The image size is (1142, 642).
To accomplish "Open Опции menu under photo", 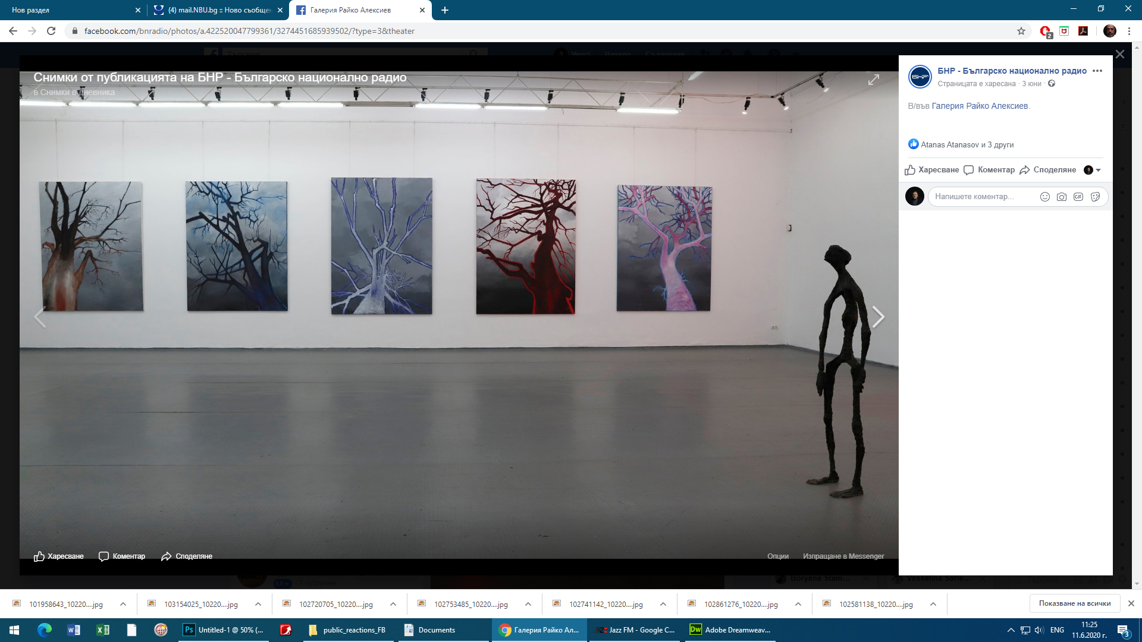I will click(778, 556).
